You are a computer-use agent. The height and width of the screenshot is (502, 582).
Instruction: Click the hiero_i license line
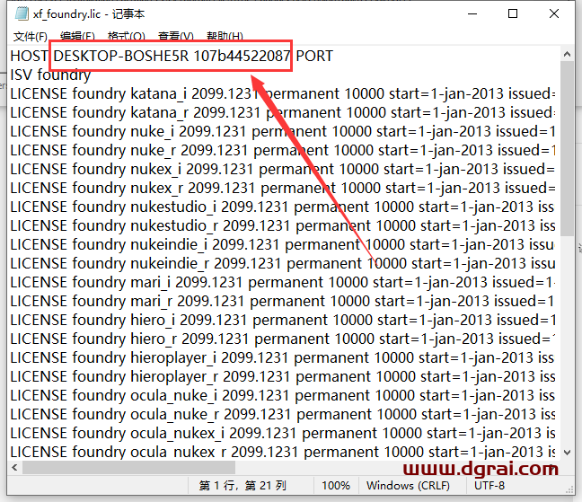283,321
